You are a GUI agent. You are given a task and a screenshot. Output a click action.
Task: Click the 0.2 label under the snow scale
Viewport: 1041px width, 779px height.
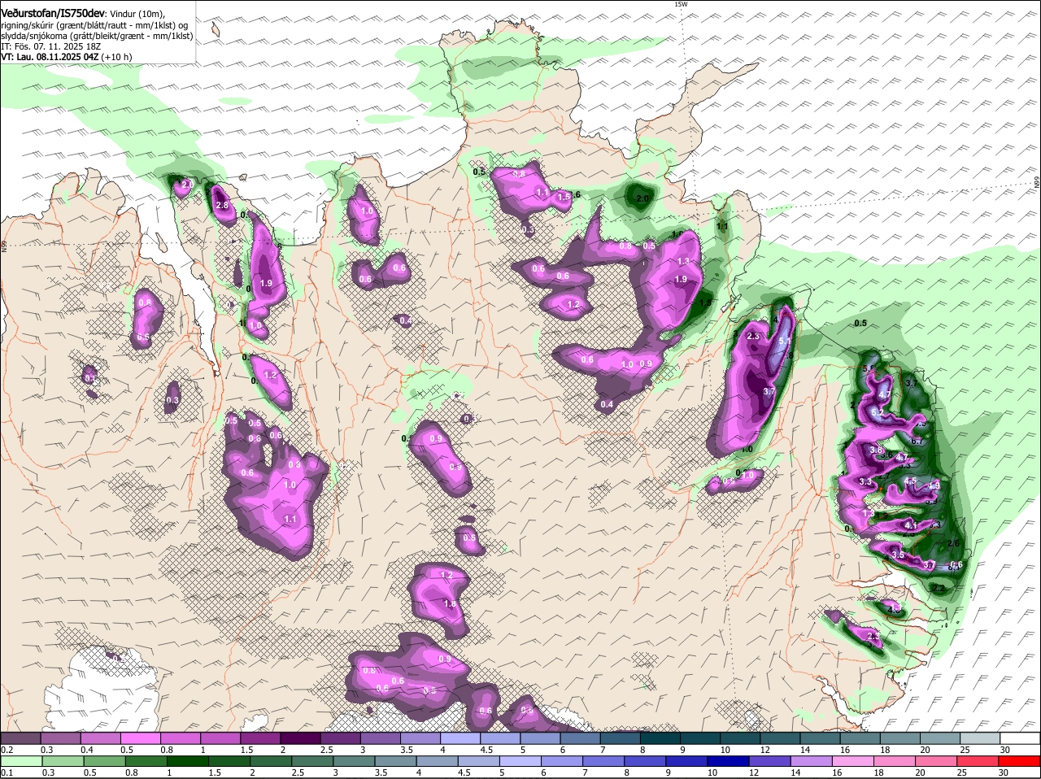click(x=7, y=750)
